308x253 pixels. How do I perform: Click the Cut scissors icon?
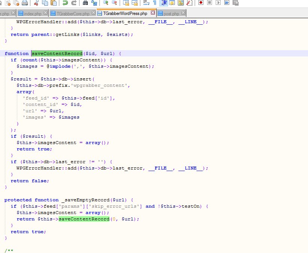point(36,3)
